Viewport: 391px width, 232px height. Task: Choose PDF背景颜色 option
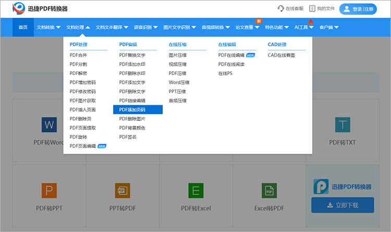(132, 128)
